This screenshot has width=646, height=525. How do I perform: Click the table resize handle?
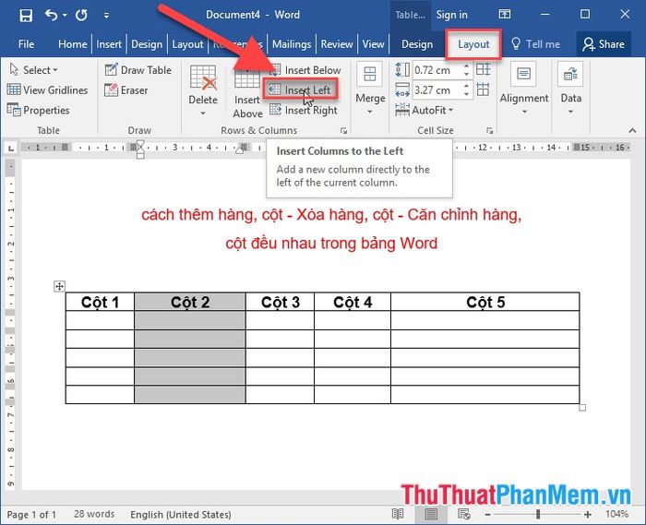(582, 408)
